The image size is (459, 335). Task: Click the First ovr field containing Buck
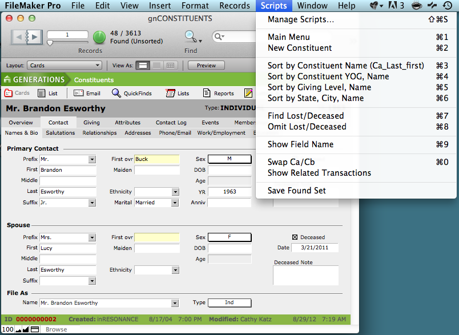click(156, 159)
